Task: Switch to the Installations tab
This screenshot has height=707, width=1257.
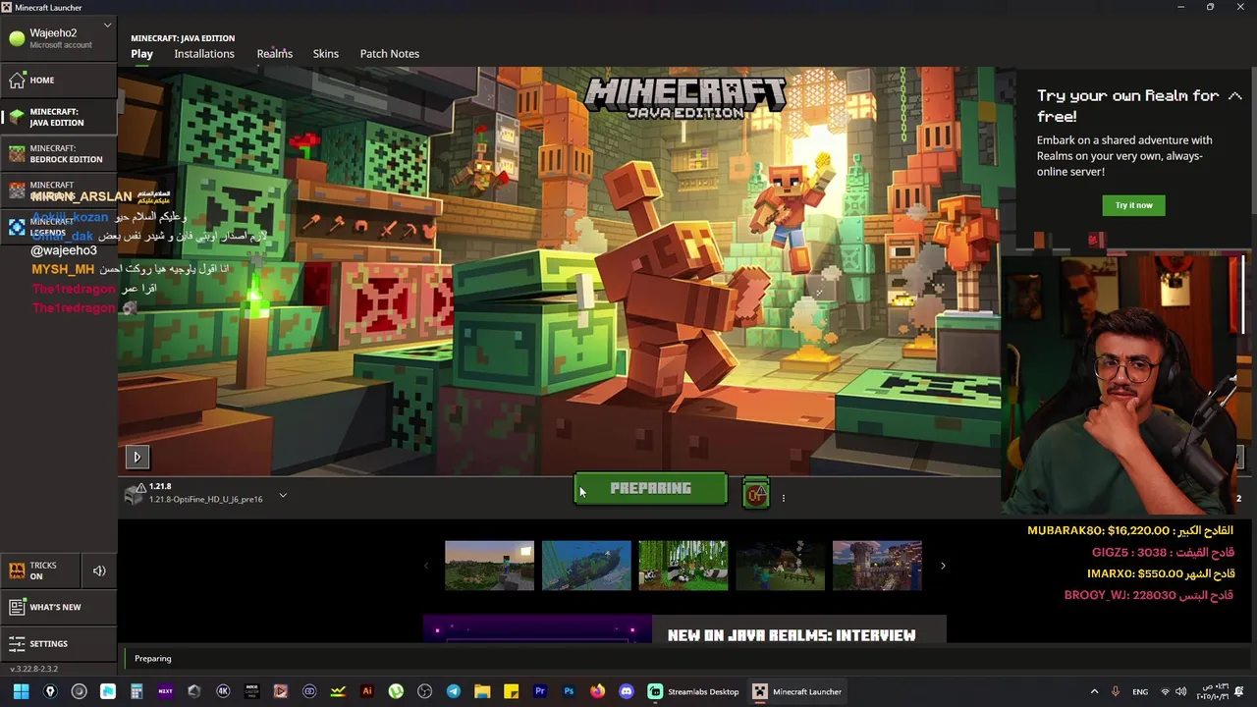Action: [x=204, y=54]
